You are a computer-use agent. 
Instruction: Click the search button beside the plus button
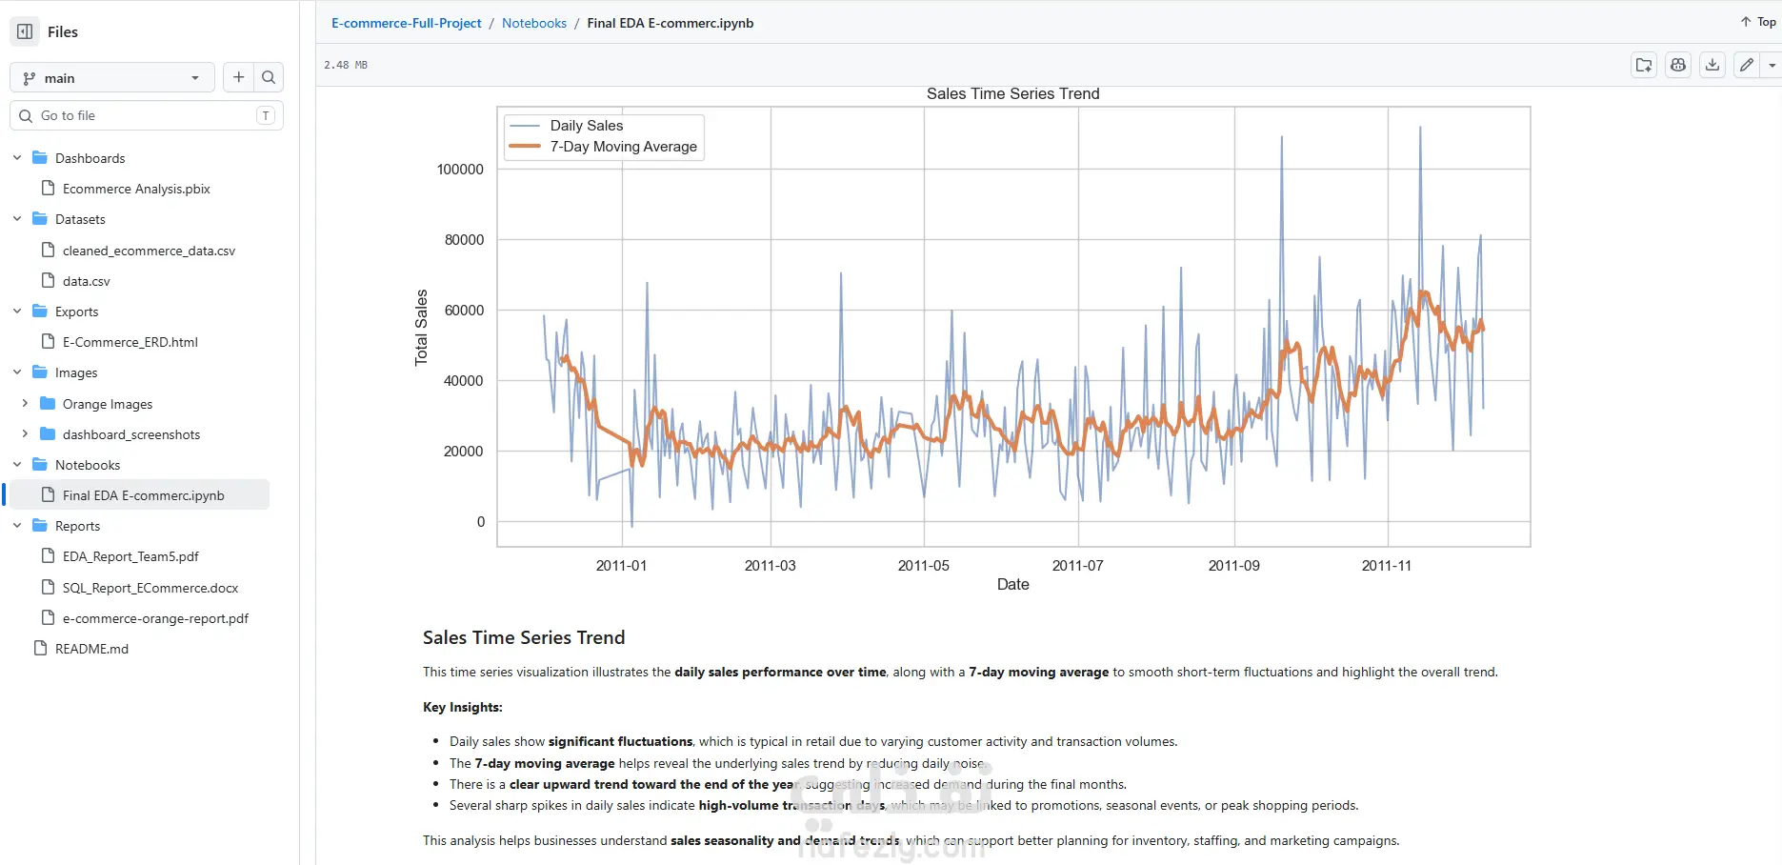(x=269, y=77)
